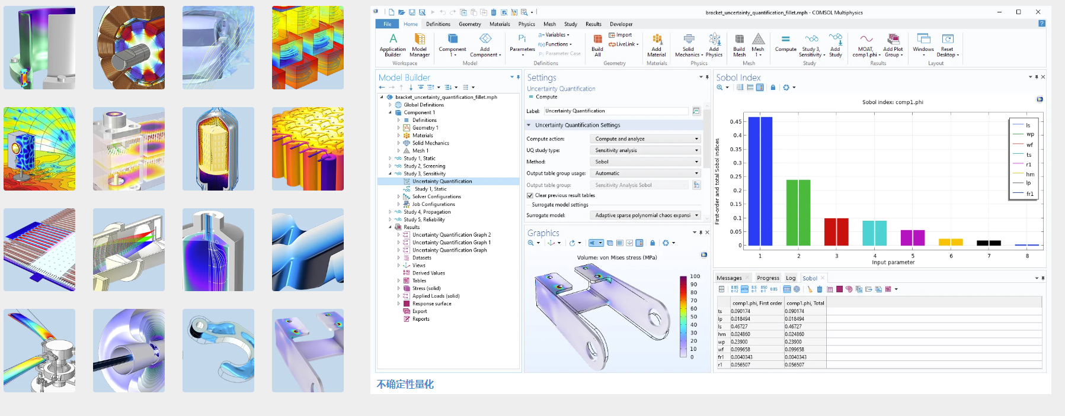This screenshot has height=416, width=1065.
Task: Toggle Clear previous result tables checkbox
Action: [530, 195]
